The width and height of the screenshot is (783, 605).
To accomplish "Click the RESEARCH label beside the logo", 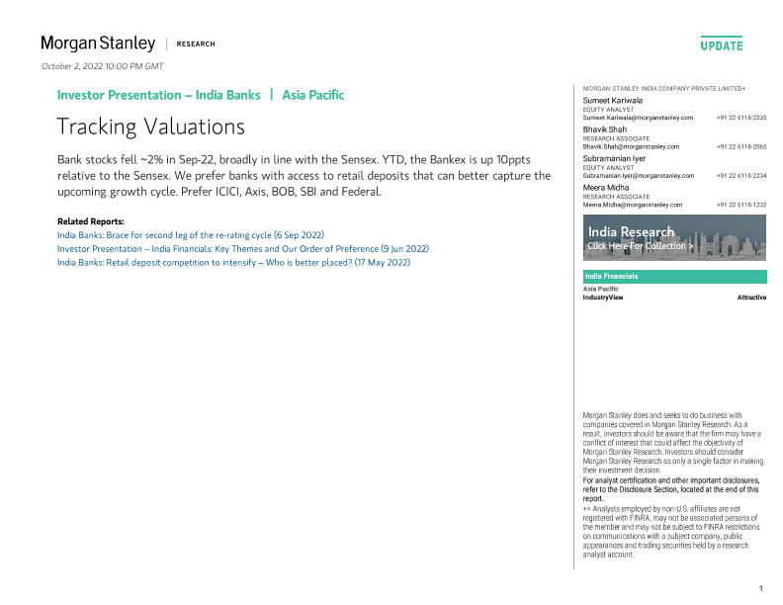I will coord(195,44).
